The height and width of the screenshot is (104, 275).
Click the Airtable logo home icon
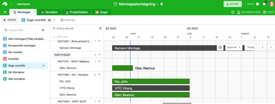click(x=5, y=4)
